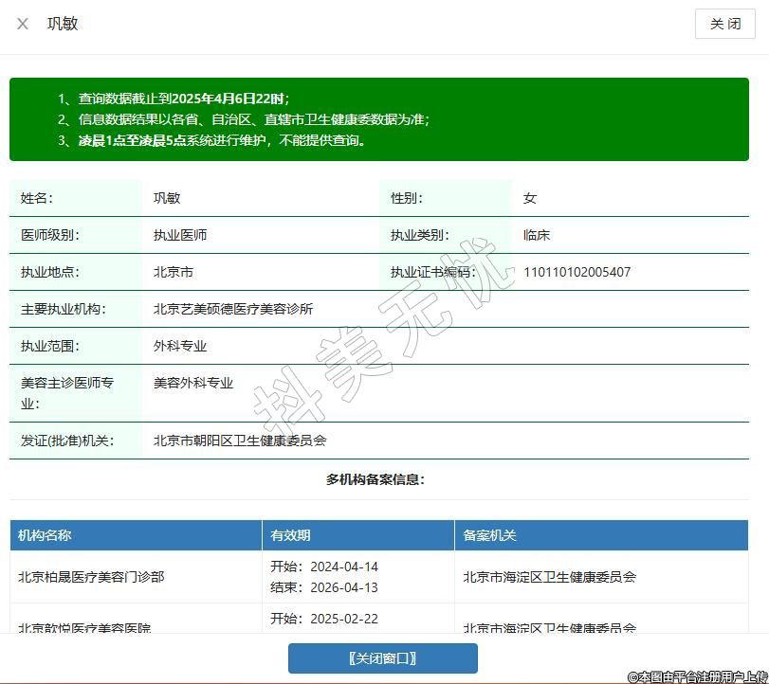Viewport: 769px width, 684px height.
Task: Select 北京艺美硕德医疗美容诊所 institution text
Action: pos(233,309)
